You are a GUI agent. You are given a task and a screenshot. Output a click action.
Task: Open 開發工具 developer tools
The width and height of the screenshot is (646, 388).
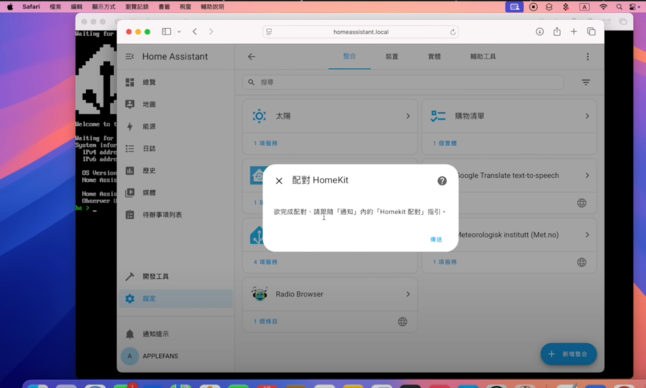[x=176, y=276]
